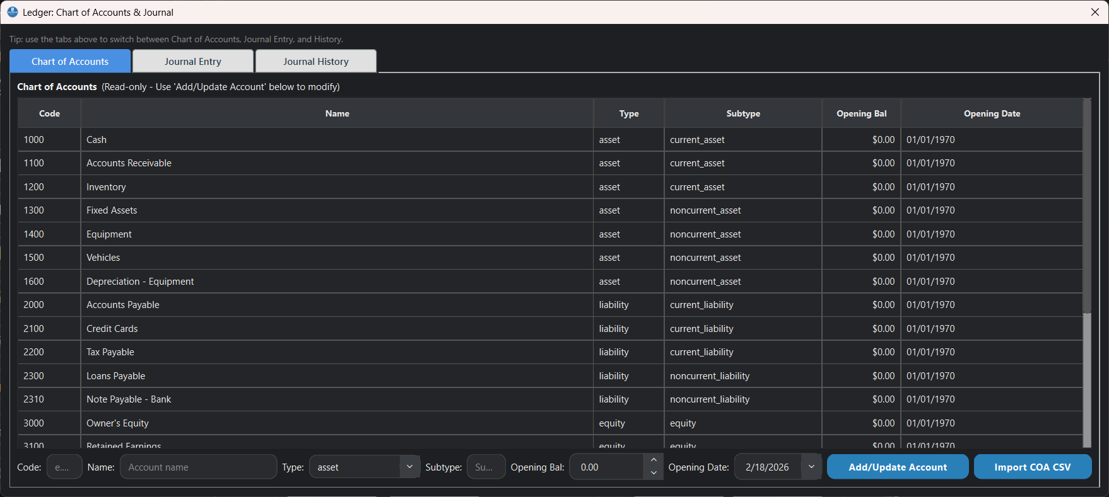
Task: Select the Accounts Payable name cell
Action: 337,305
